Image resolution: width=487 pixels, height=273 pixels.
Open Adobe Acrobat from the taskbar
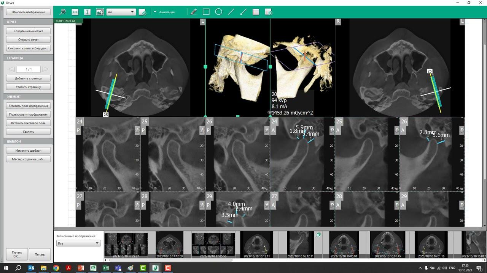click(x=68, y=268)
